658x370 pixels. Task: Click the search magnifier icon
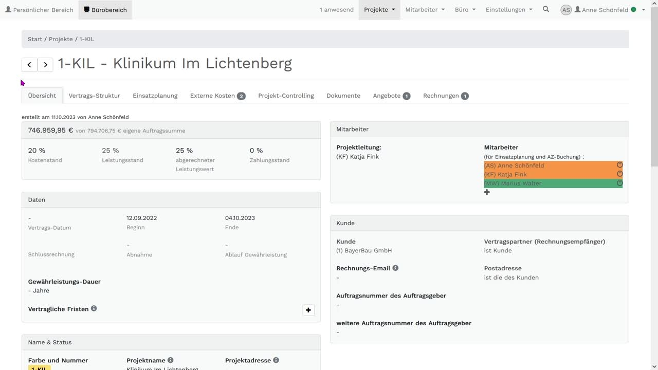(x=546, y=9)
